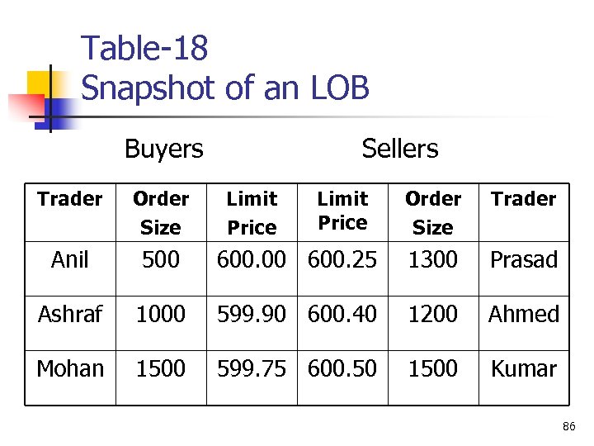This screenshot has width=594, height=446.
Task: Click the slide title "Table-18 Snapshot of an LOB"
Action: (224, 68)
